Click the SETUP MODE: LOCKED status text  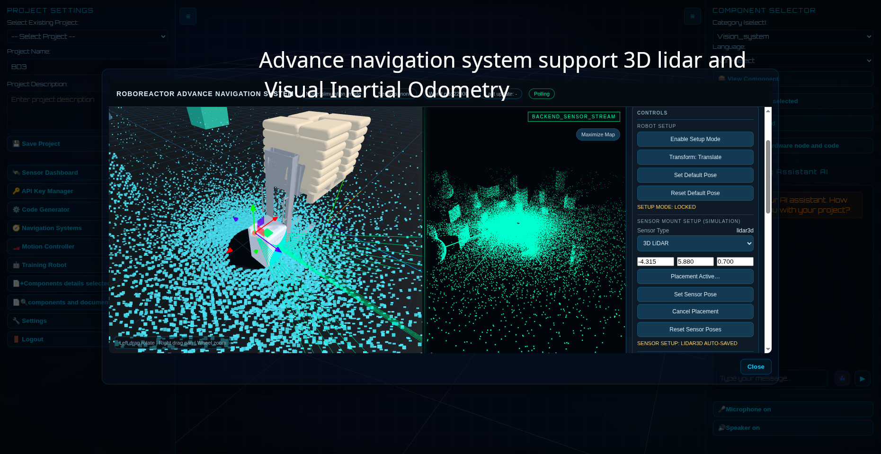[x=666, y=207]
